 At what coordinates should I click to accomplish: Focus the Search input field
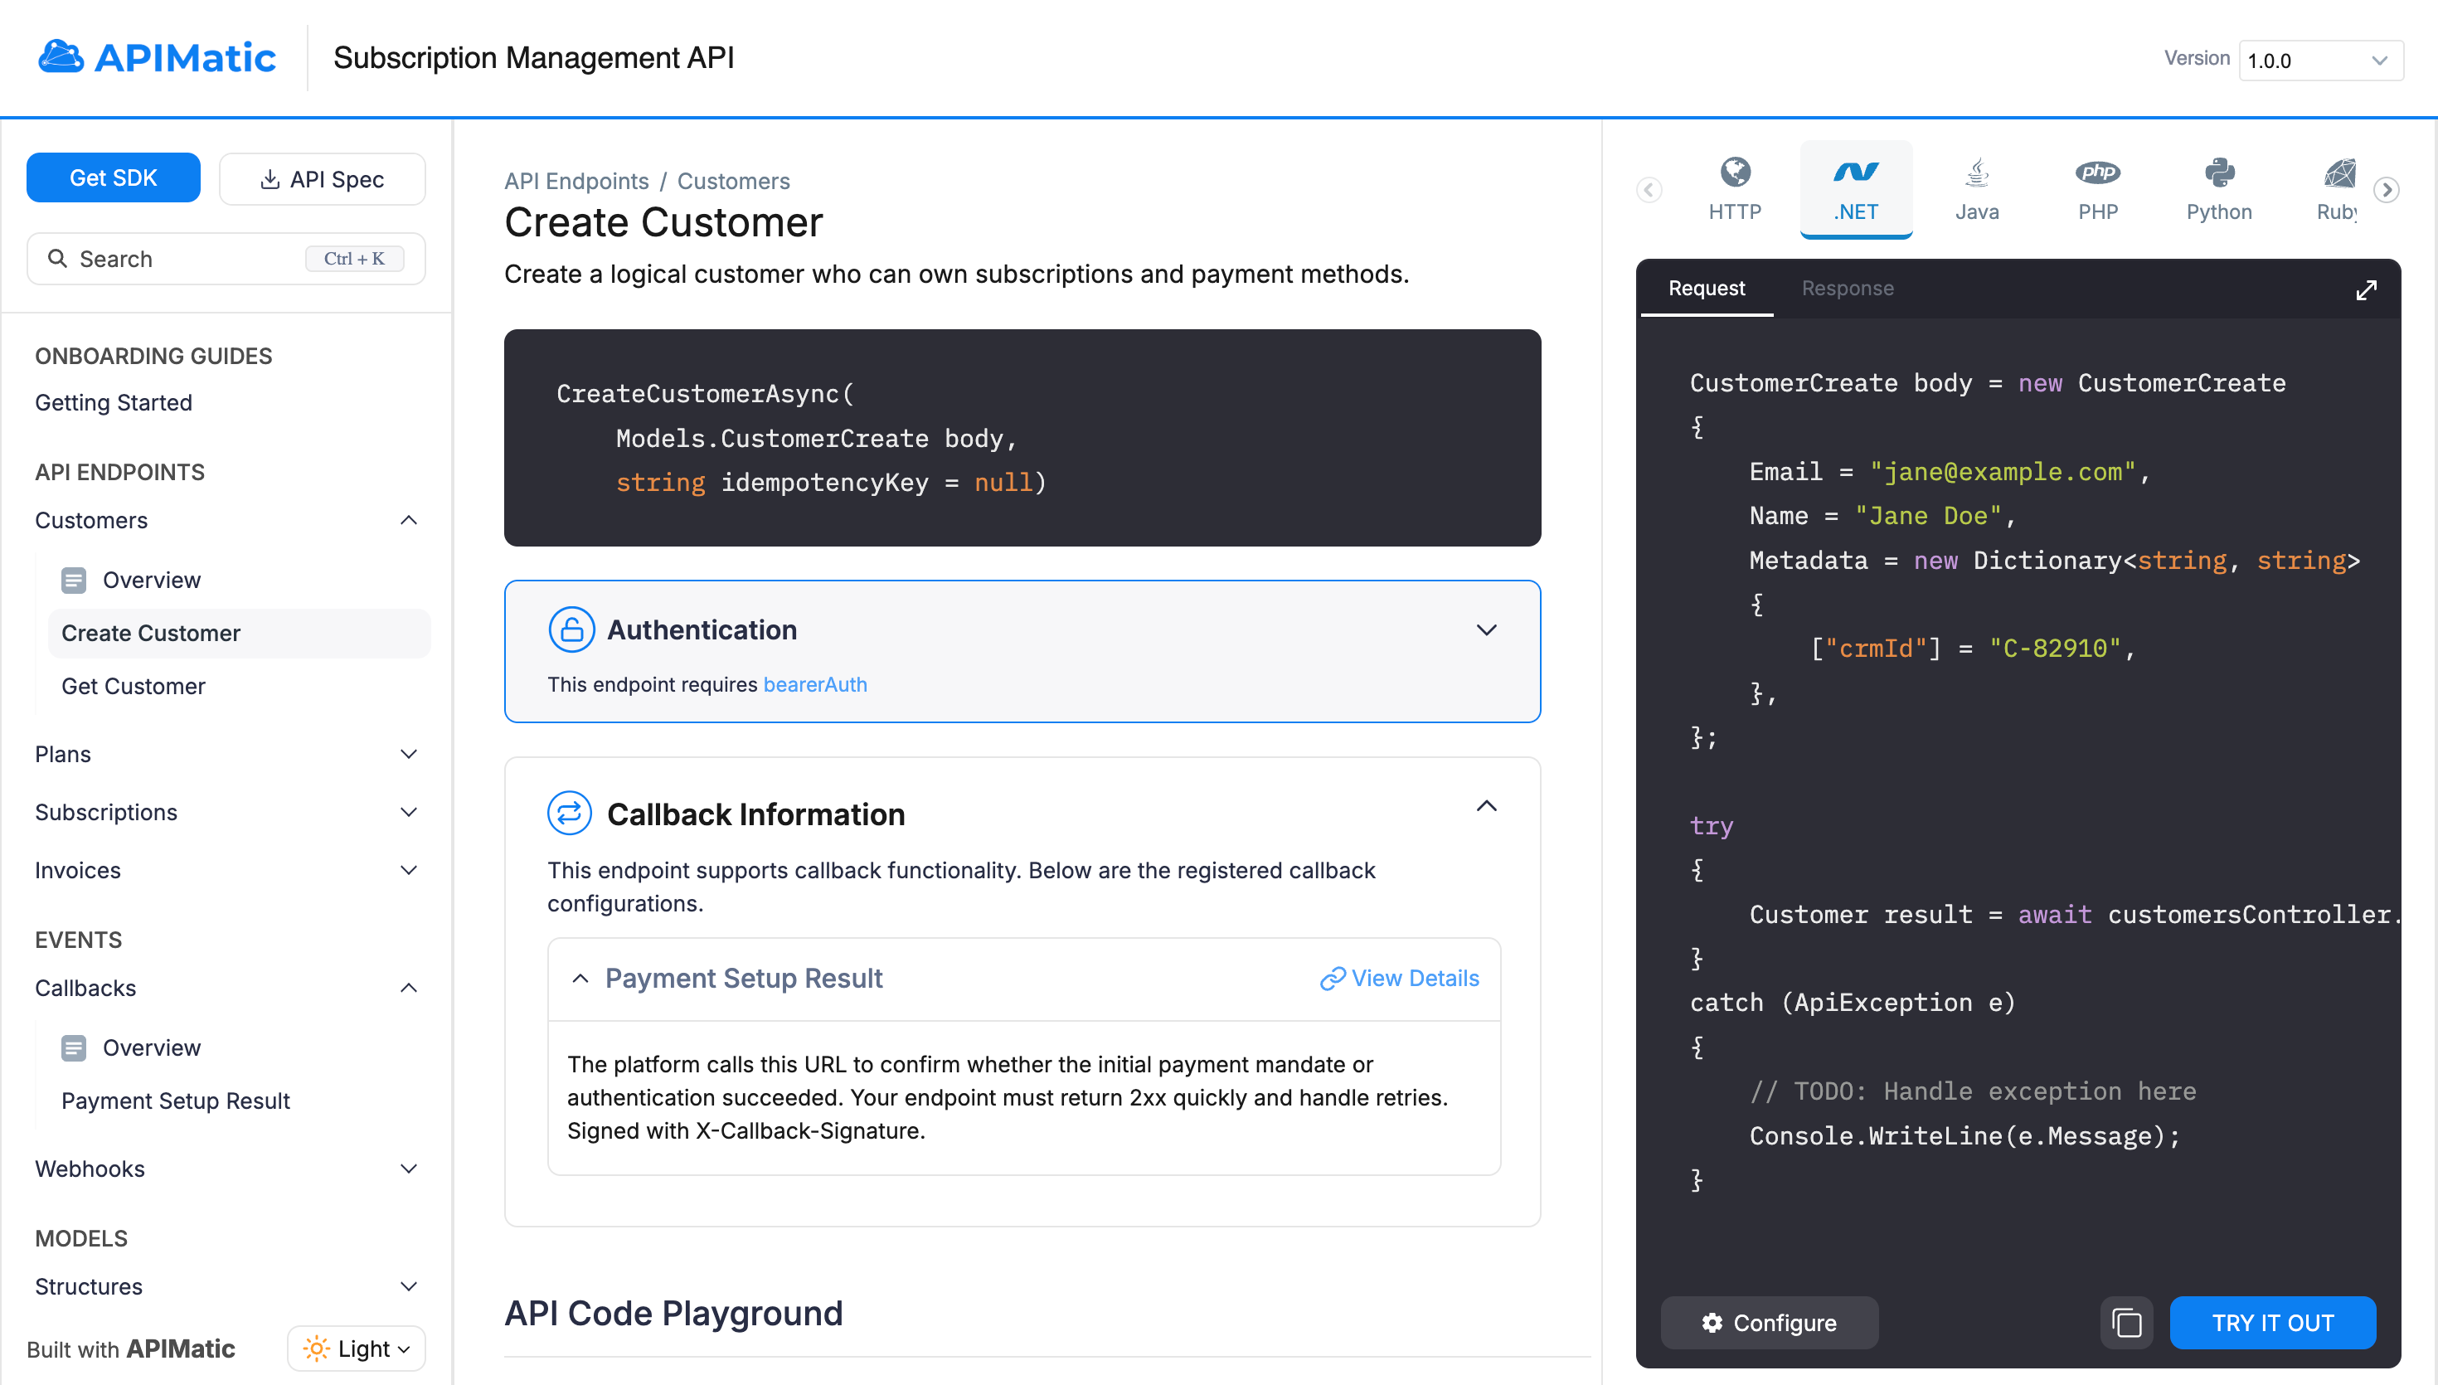tap(190, 259)
